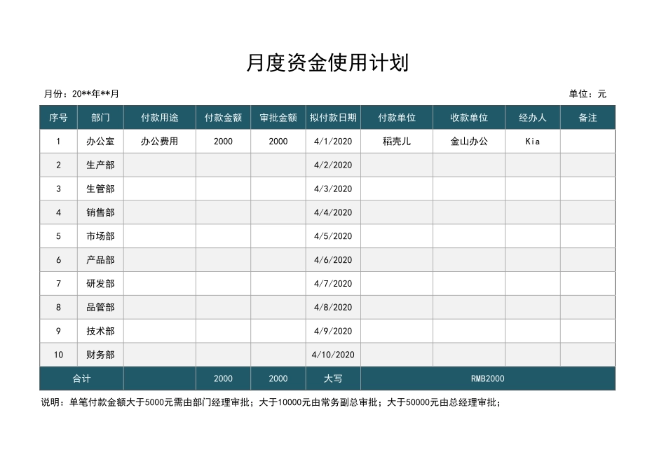The width and height of the screenshot is (666, 471).
Task: Click the 备注 column header
Action: point(588,117)
